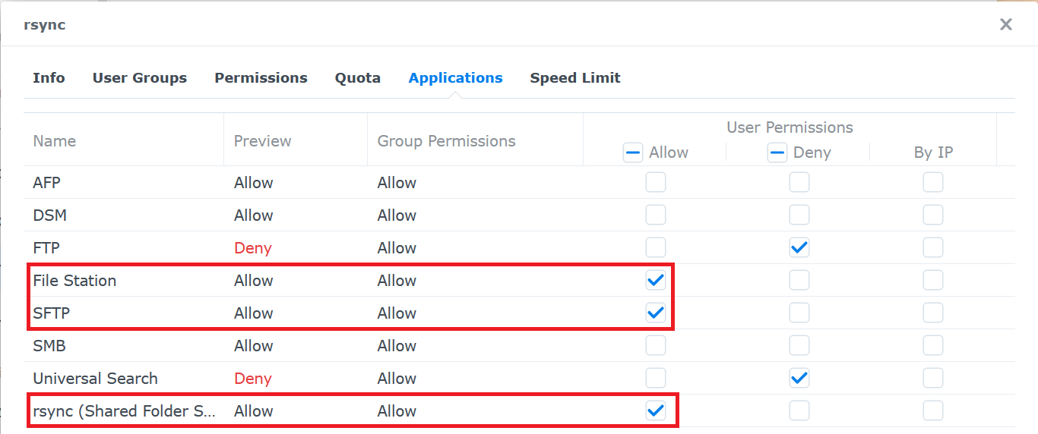Toggle the Deny column header checkbox

coord(777,153)
